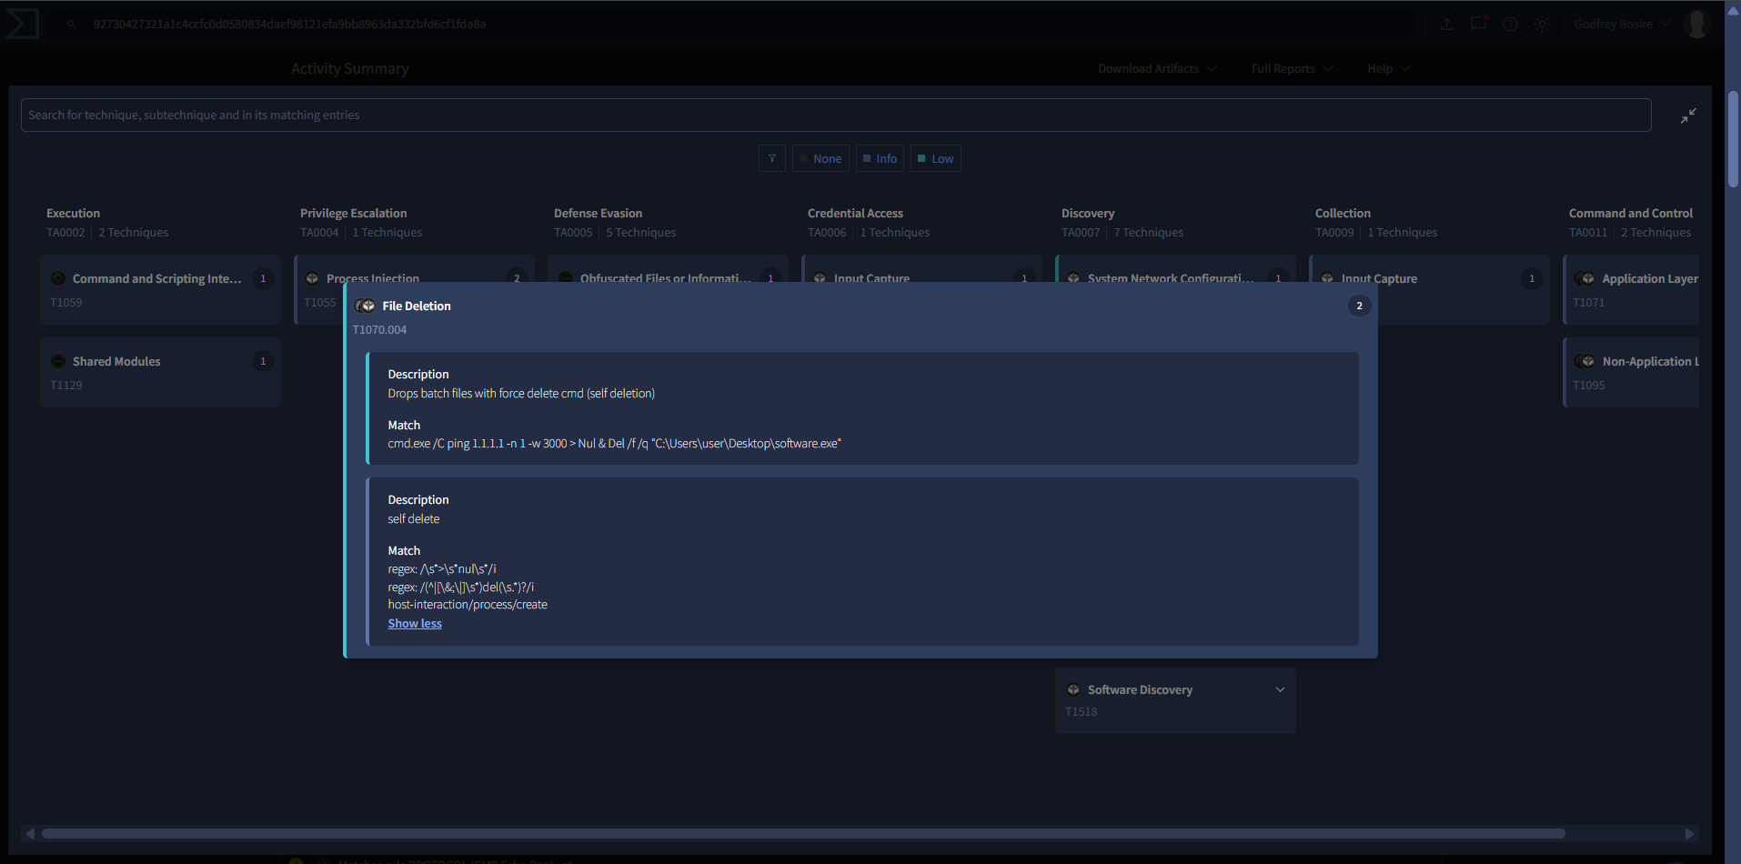Click the horizontal scrollbar right arrow
Screen dimensions: 1741x864
point(1689,834)
